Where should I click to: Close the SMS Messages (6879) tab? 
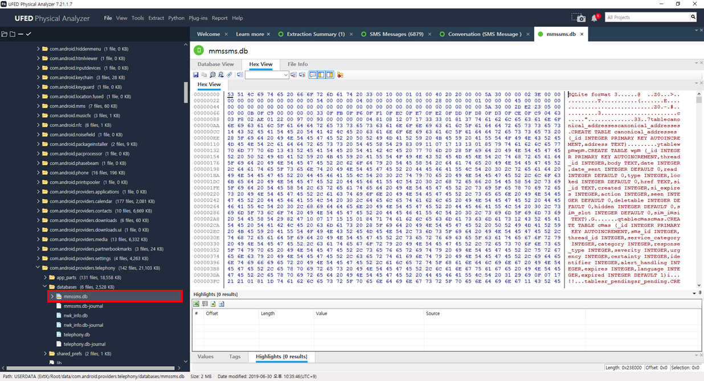click(x=429, y=34)
